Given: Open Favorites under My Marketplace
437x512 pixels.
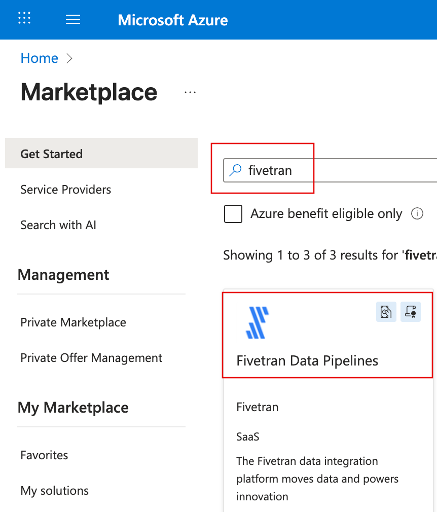Looking at the screenshot, I should (44, 455).
